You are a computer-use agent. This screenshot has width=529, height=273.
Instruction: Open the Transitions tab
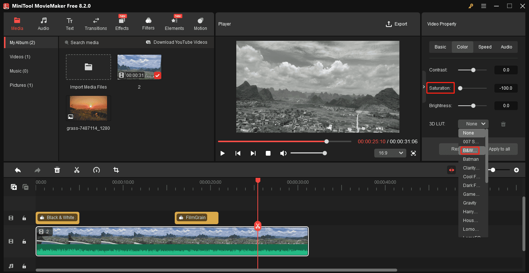[96, 24]
